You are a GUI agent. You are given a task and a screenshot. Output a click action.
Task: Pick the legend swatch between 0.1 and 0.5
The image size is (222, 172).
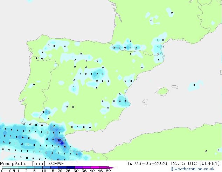click(6, 167)
